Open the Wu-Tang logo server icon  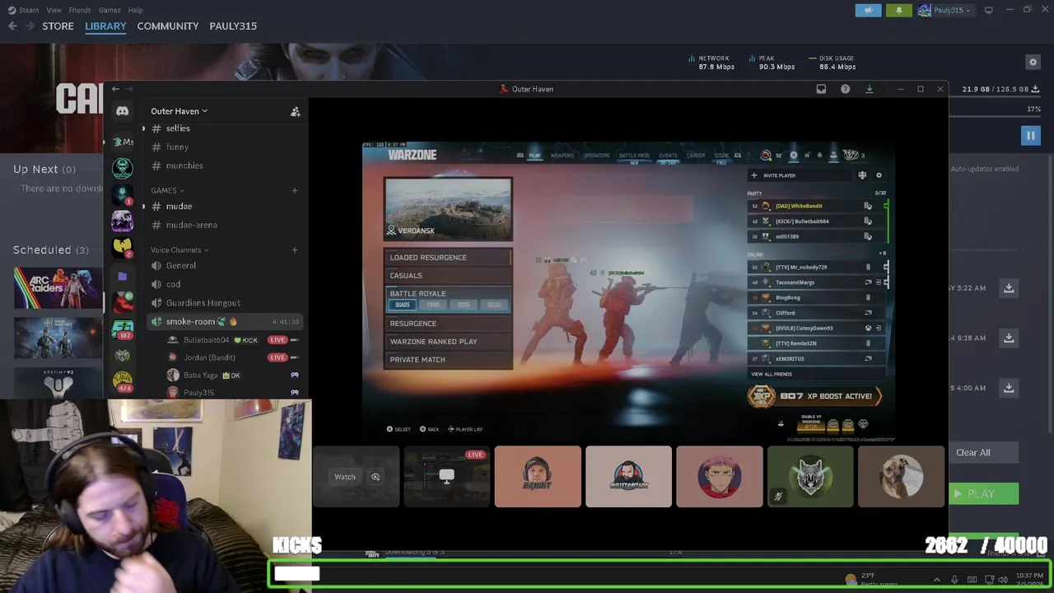(122, 245)
